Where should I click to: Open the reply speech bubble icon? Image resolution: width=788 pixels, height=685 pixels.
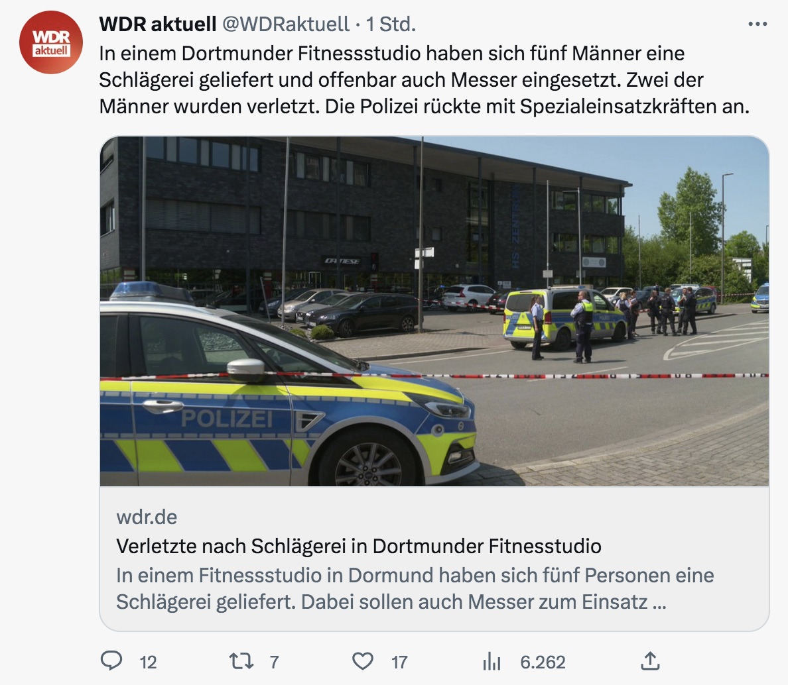coord(111,661)
